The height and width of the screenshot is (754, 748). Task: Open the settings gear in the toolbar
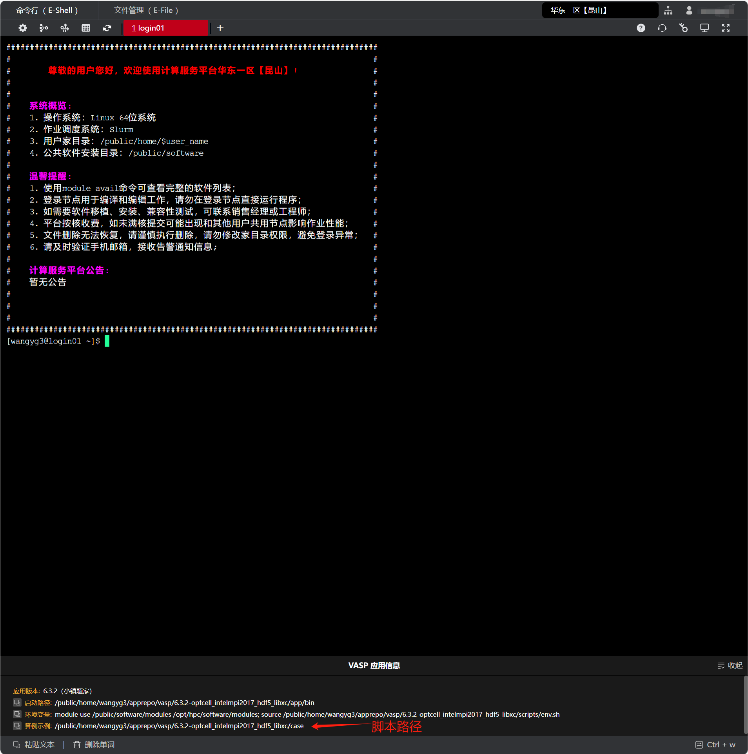23,28
